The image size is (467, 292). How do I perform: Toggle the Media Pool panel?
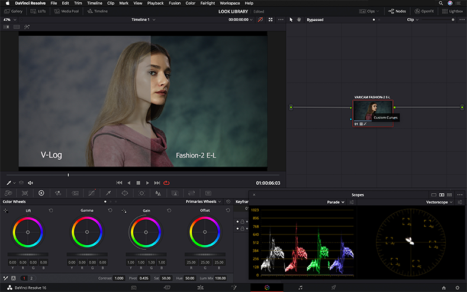pos(66,11)
